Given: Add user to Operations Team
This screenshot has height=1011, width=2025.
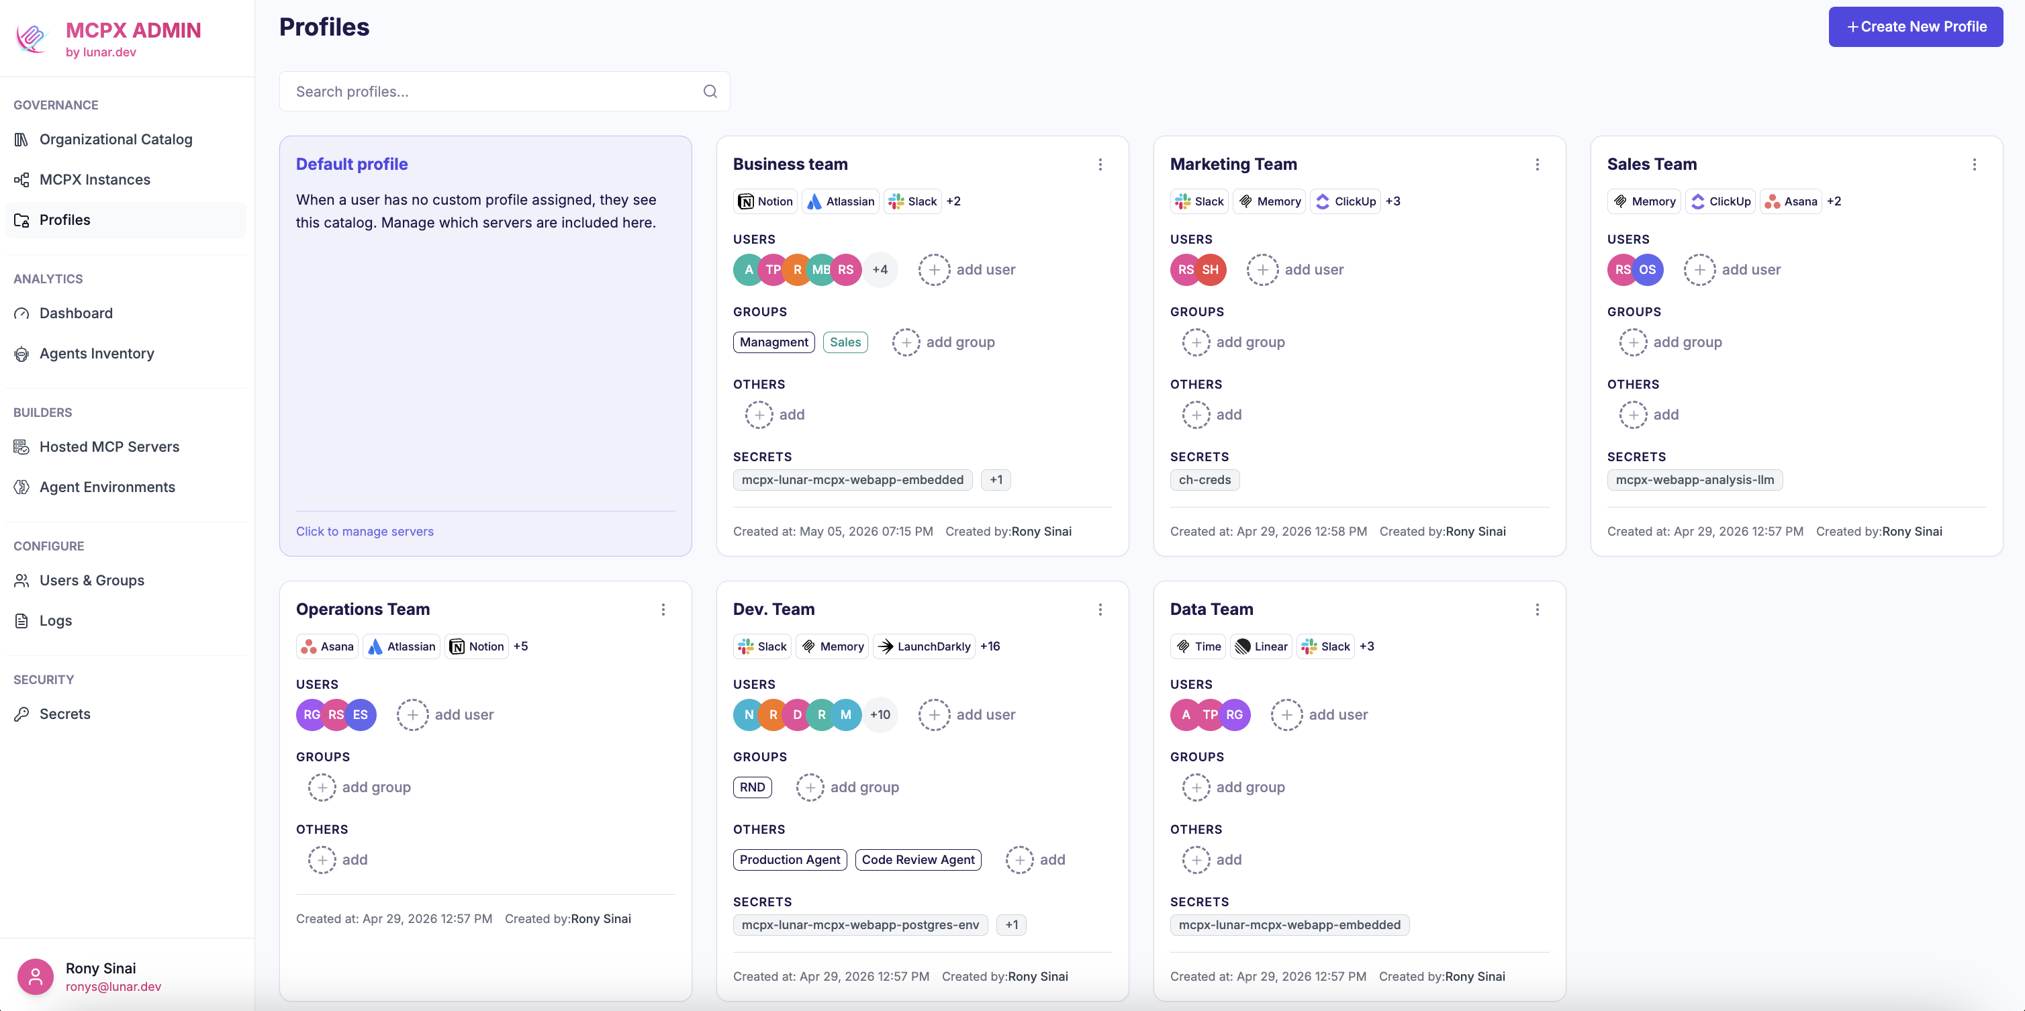Looking at the screenshot, I should pyautogui.click(x=445, y=715).
